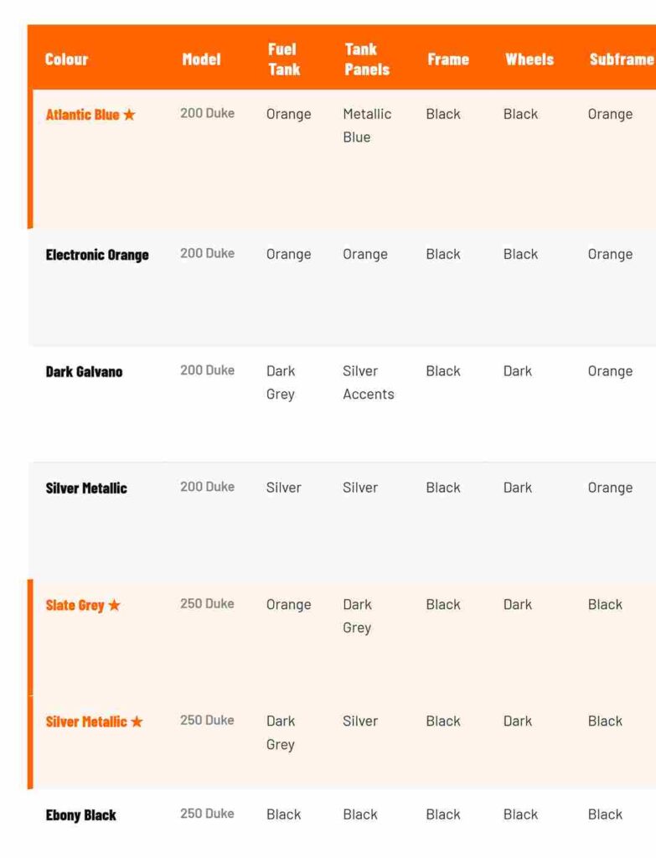Select the Fuel Tank column header
Image resolution: width=656 pixels, height=858 pixels.
283,59
